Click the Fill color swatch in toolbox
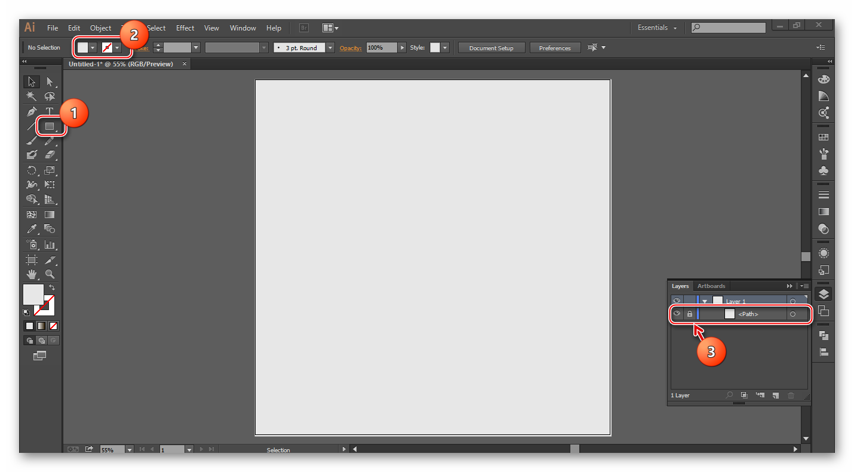This screenshot has width=854, height=472. tap(33, 294)
